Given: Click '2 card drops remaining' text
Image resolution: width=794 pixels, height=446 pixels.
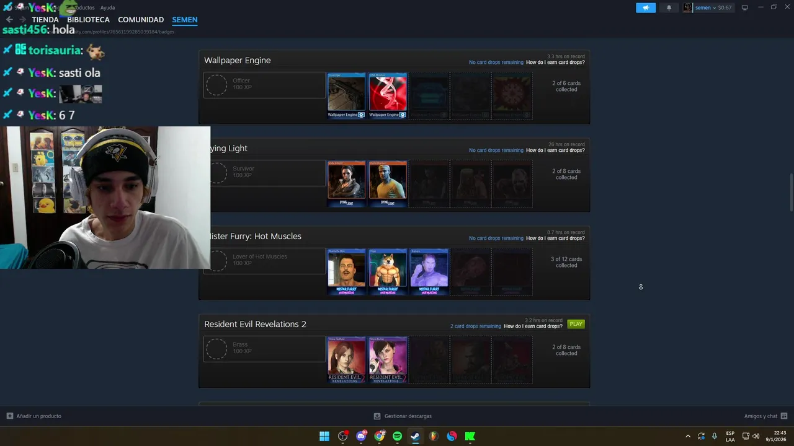Looking at the screenshot, I should tap(476, 326).
